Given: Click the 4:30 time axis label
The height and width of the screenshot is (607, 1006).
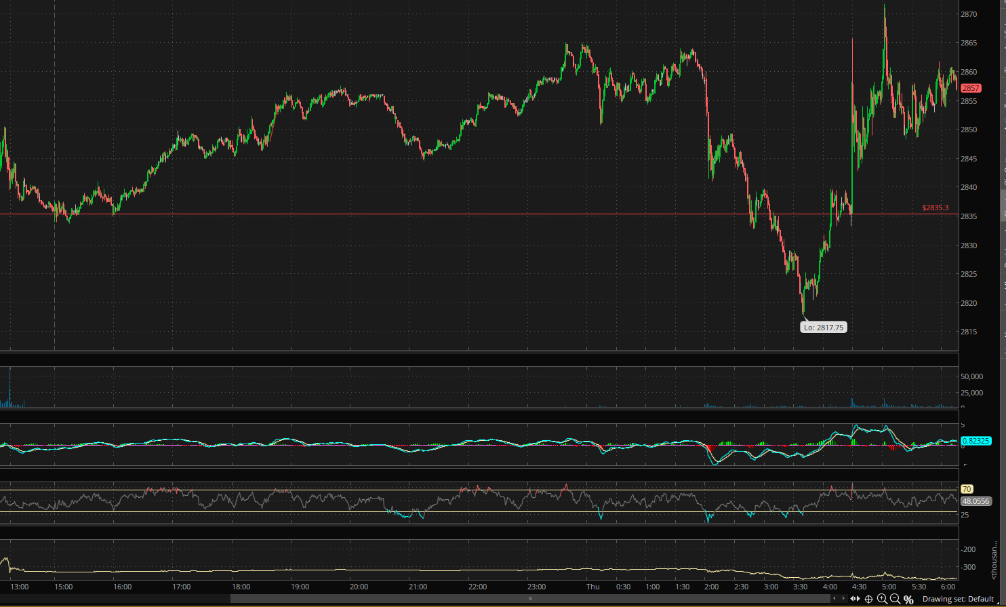Looking at the screenshot, I should click(859, 587).
